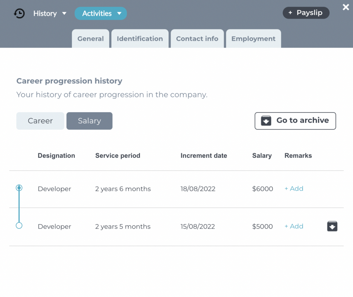
Task: Select the Salary view toggle
Action: pos(89,121)
